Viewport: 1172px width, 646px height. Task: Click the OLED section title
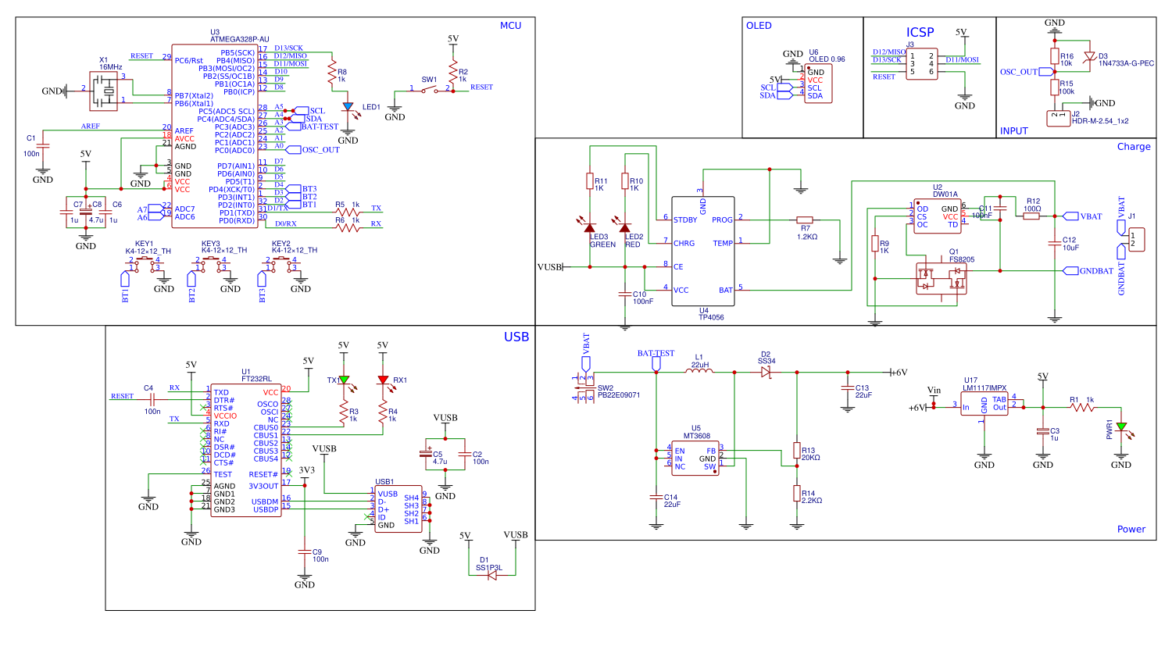click(x=759, y=26)
